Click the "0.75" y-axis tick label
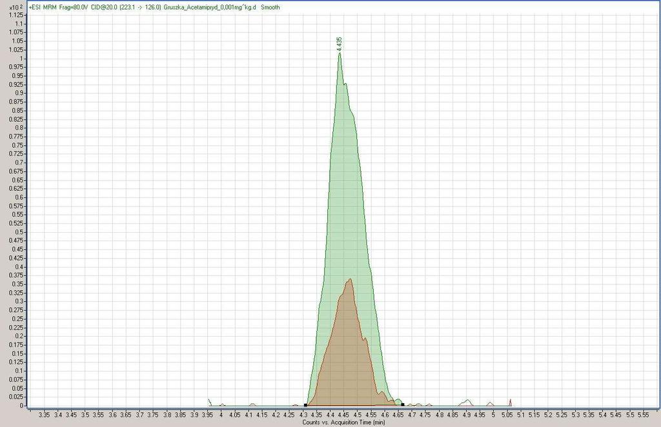The width and height of the screenshot is (661, 427). point(17,145)
